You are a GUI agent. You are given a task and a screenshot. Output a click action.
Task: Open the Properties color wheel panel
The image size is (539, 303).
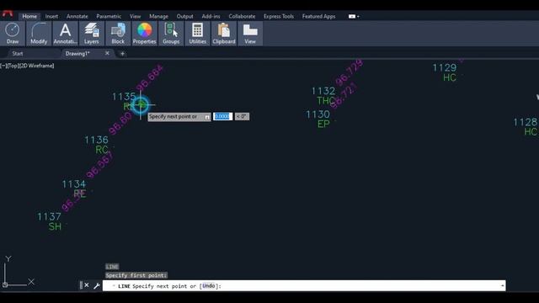coord(144,34)
